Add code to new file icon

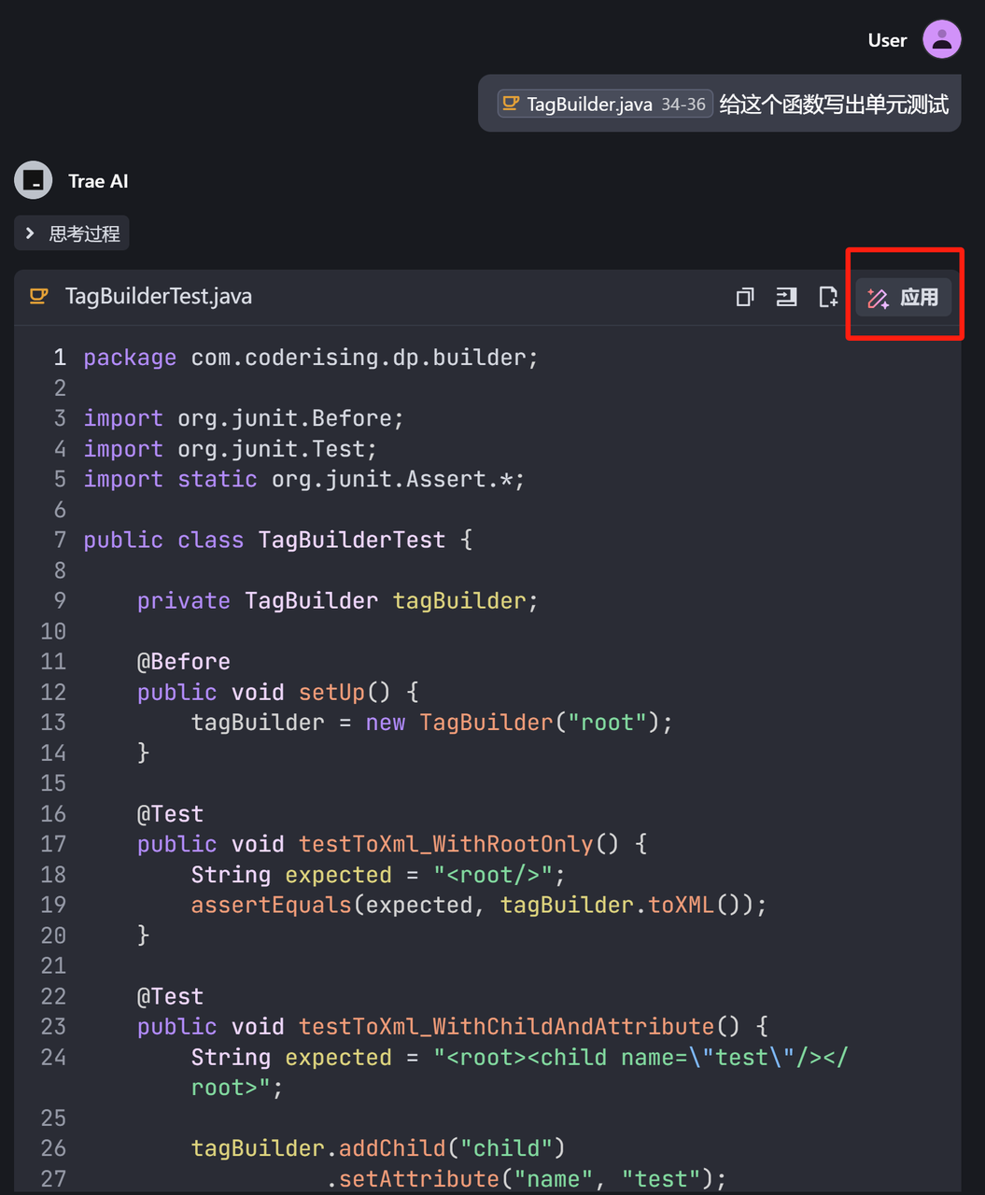[x=828, y=297]
